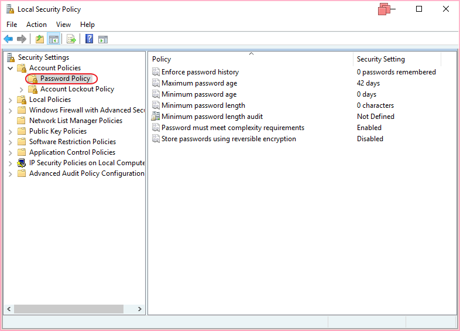Click the Account Policies folder icon
The width and height of the screenshot is (460, 331).
pyautogui.click(x=22, y=68)
